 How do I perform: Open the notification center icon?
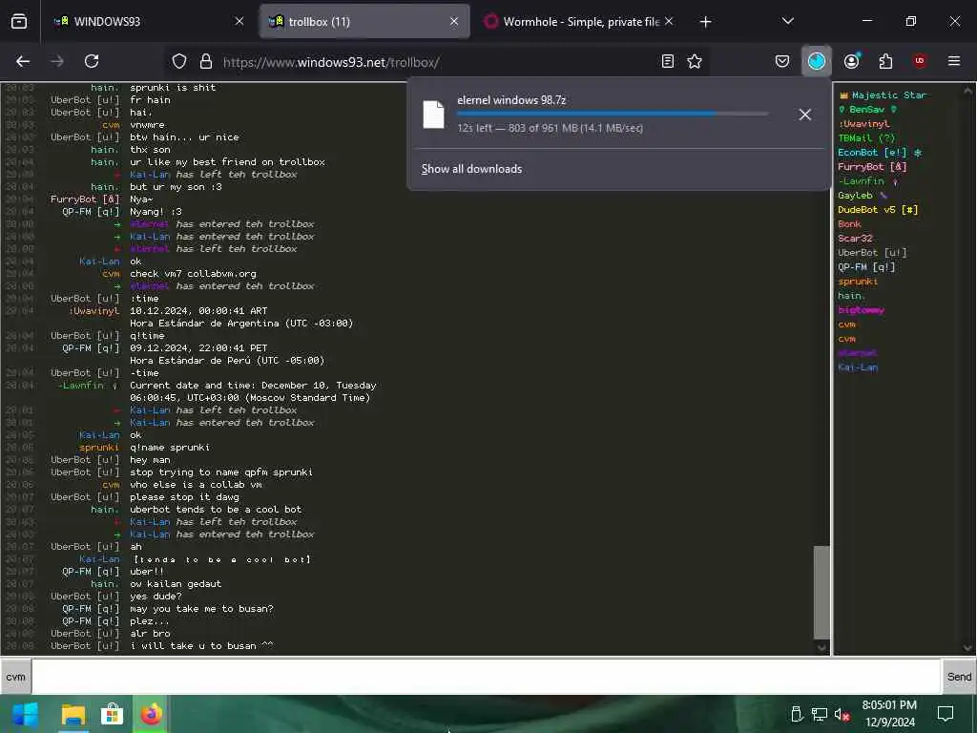[x=946, y=714]
